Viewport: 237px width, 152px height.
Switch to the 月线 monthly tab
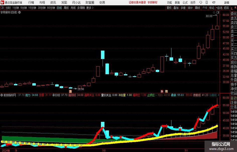tap(73, 8)
